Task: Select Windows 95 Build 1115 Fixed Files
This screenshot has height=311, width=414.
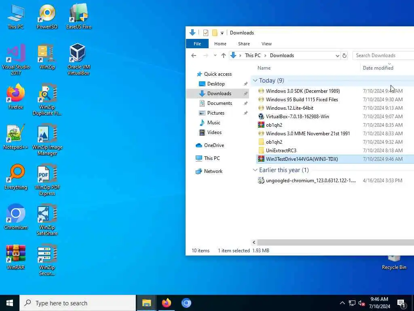Action: pos(302,100)
